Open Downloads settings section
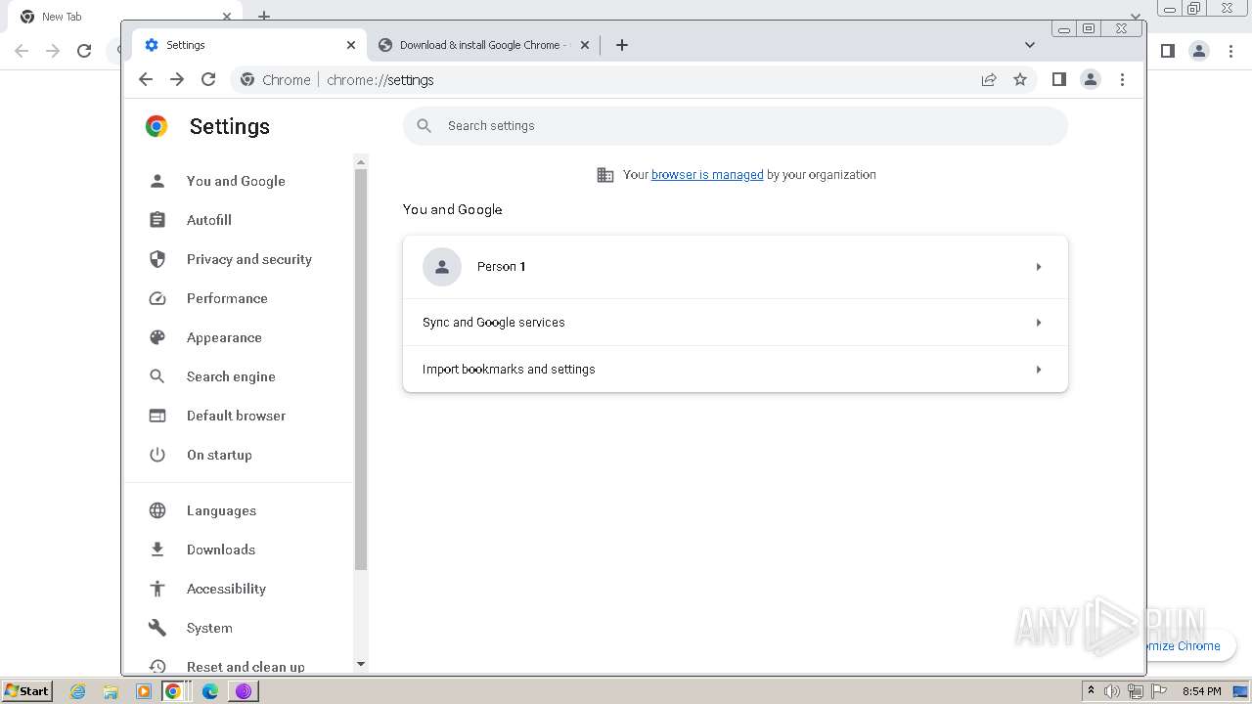This screenshot has width=1252, height=704. click(221, 550)
